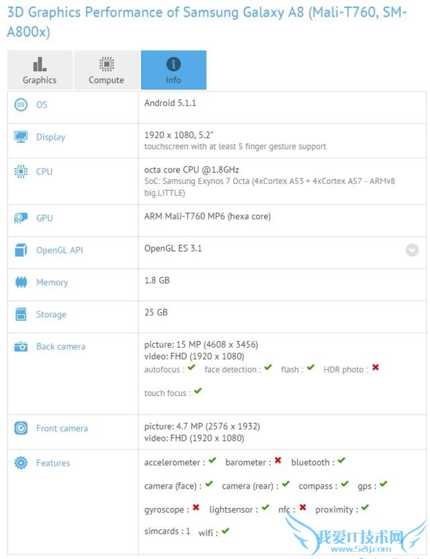
Task: Expand the OpenGL ES 3.1 details arrow
Action: (412, 250)
